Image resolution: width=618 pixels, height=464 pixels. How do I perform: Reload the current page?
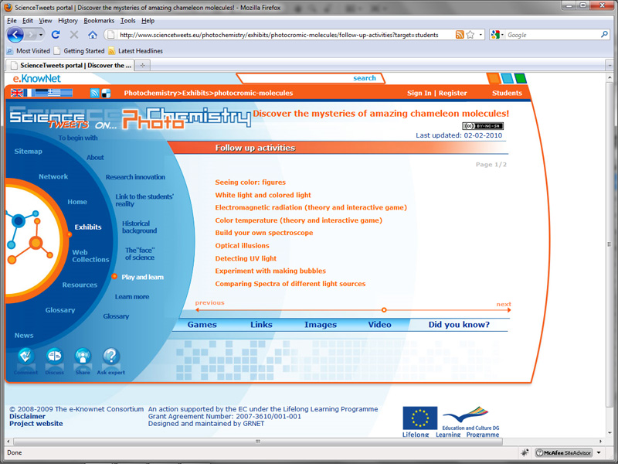coord(56,35)
